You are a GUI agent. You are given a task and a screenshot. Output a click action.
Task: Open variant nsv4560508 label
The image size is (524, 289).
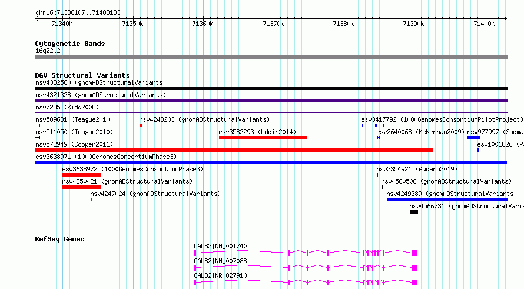[446, 181]
